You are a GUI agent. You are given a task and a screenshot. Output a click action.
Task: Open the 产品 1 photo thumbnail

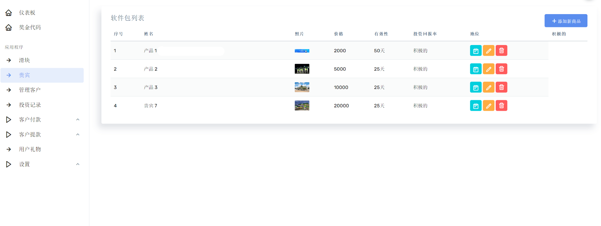302,51
